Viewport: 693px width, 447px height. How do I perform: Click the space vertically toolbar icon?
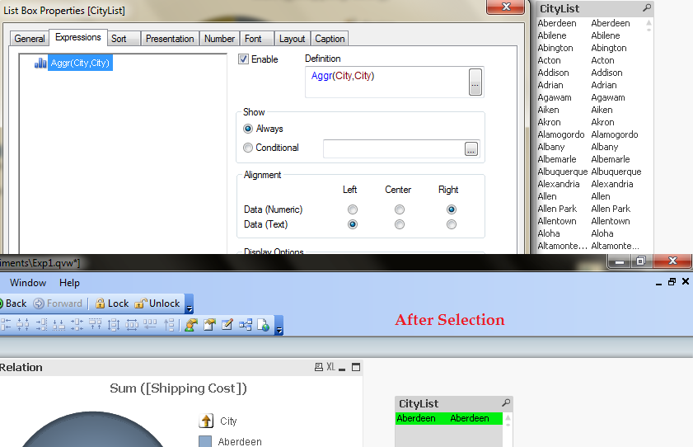click(x=114, y=325)
